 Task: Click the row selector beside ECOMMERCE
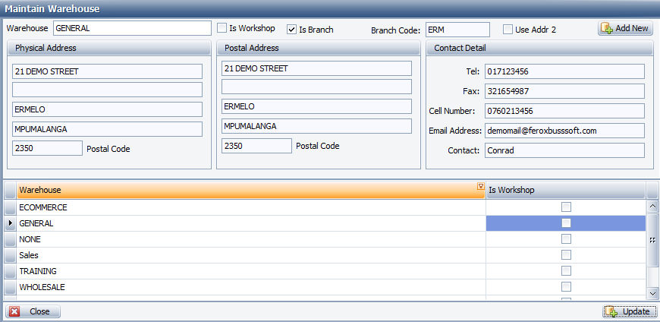coord(10,207)
